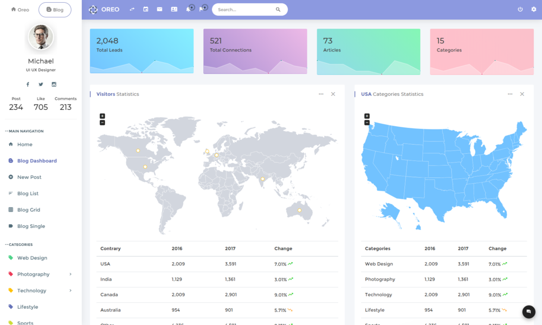The width and height of the screenshot is (542, 325).
Task: Expand the Technology category submenu
Action: click(70, 291)
